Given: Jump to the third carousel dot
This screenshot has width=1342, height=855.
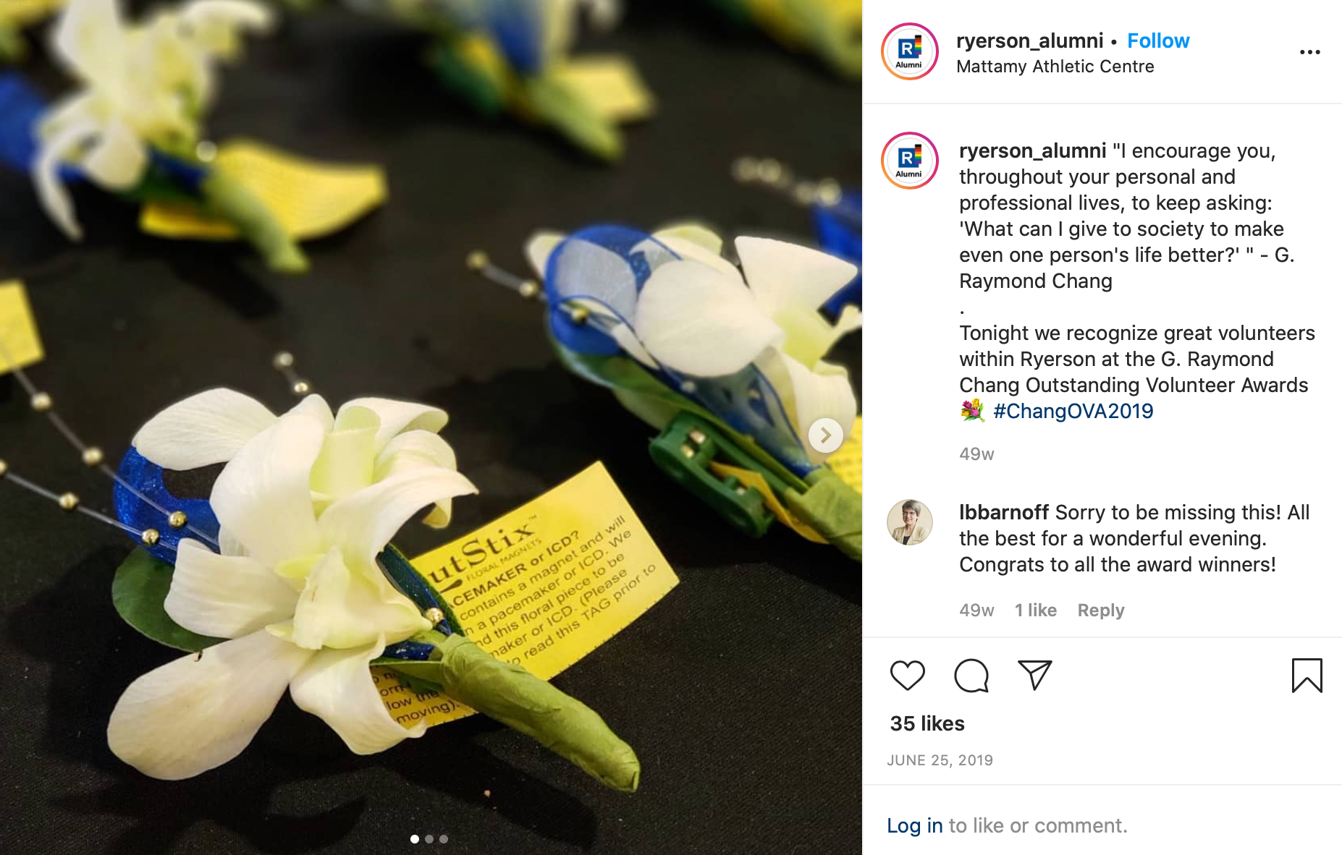Looking at the screenshot, I should (444, 839).
